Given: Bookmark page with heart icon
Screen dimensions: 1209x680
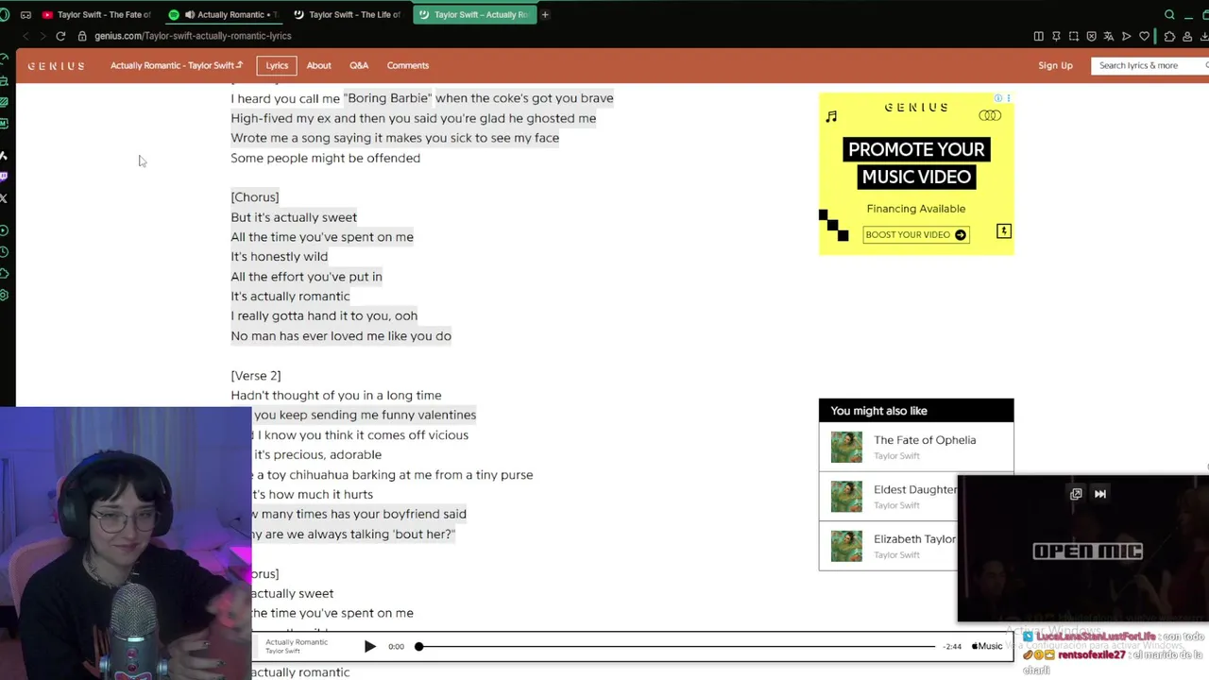Looking at the screenshot, I should coord(1144,36).
